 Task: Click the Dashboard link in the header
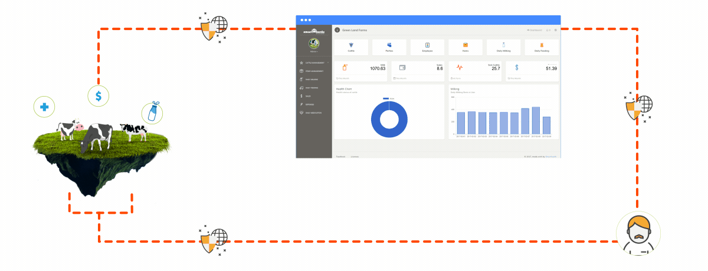(535, 29)
